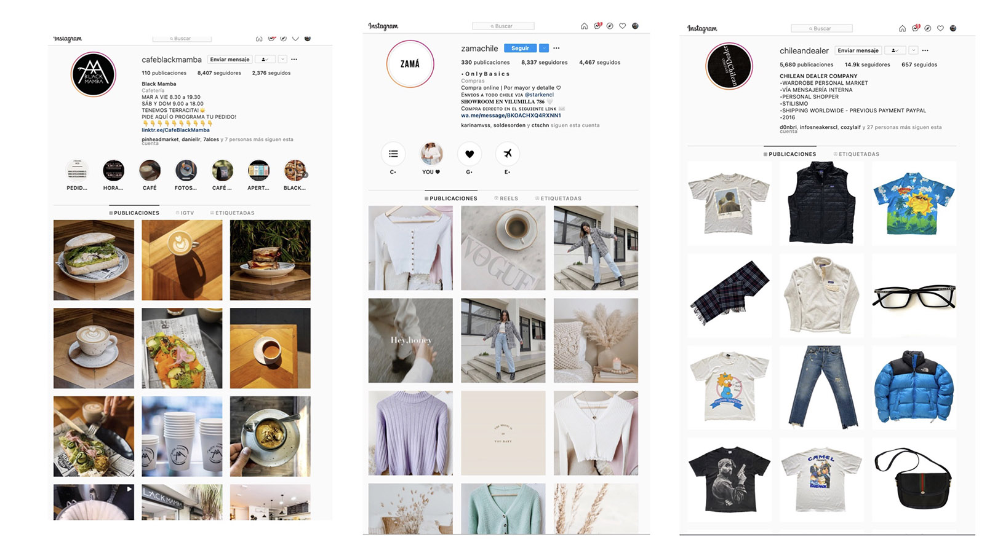
Task: Switch to IGTV tab on cafeblackmamba
Action: (x=185, y=213)
